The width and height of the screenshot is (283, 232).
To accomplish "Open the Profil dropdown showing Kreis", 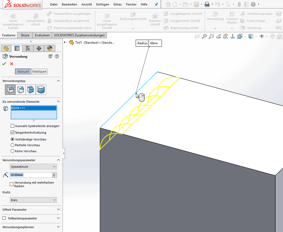I will (x=33, y=200).
